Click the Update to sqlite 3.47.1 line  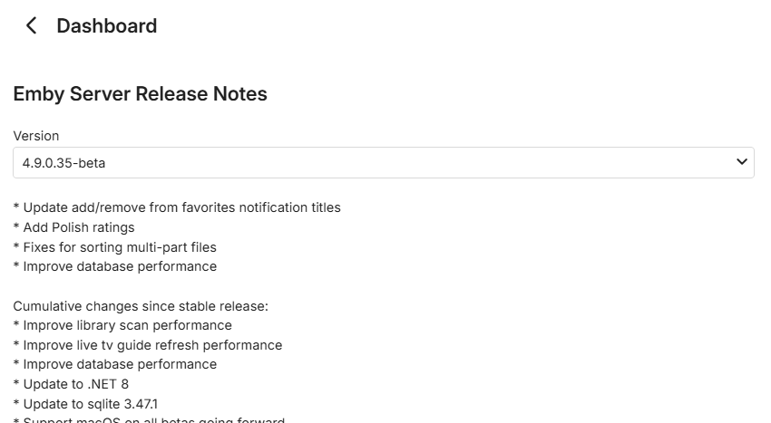[x=89, y=403]
